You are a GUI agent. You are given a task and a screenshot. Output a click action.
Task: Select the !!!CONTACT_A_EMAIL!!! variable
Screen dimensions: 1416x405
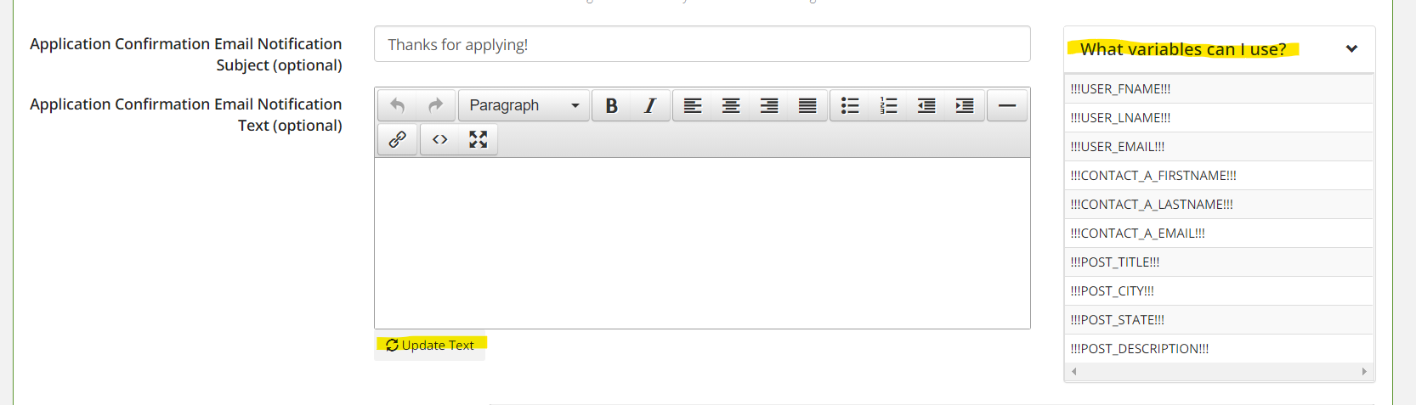pos(1219,233)
